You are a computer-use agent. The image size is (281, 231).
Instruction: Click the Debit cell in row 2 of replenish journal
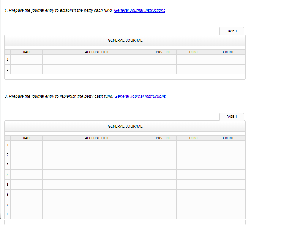click(194, 155)
